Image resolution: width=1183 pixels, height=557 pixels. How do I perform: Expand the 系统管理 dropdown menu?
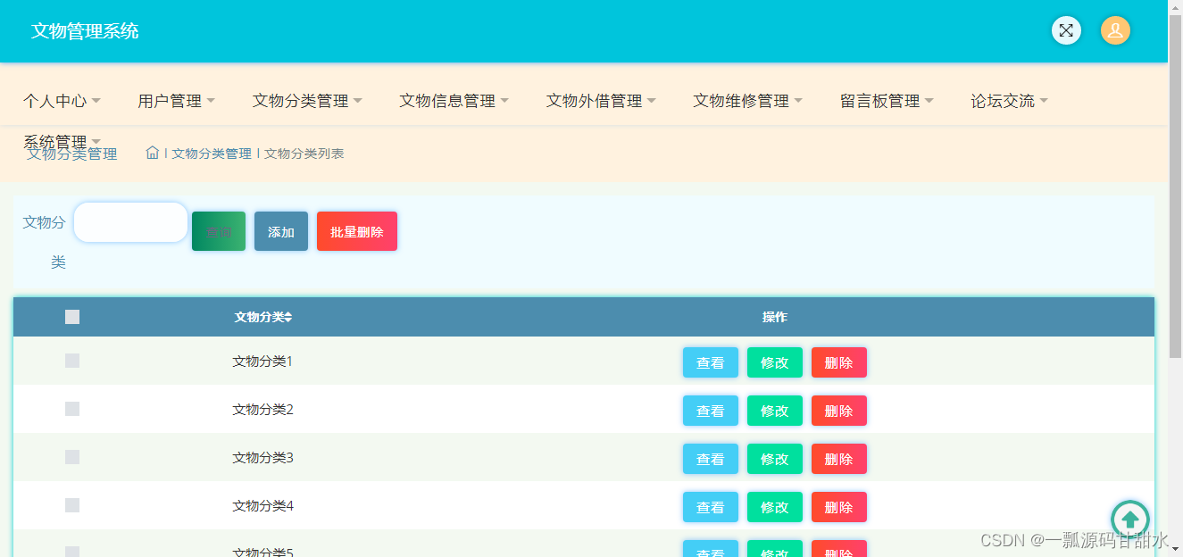coord(62,142)
